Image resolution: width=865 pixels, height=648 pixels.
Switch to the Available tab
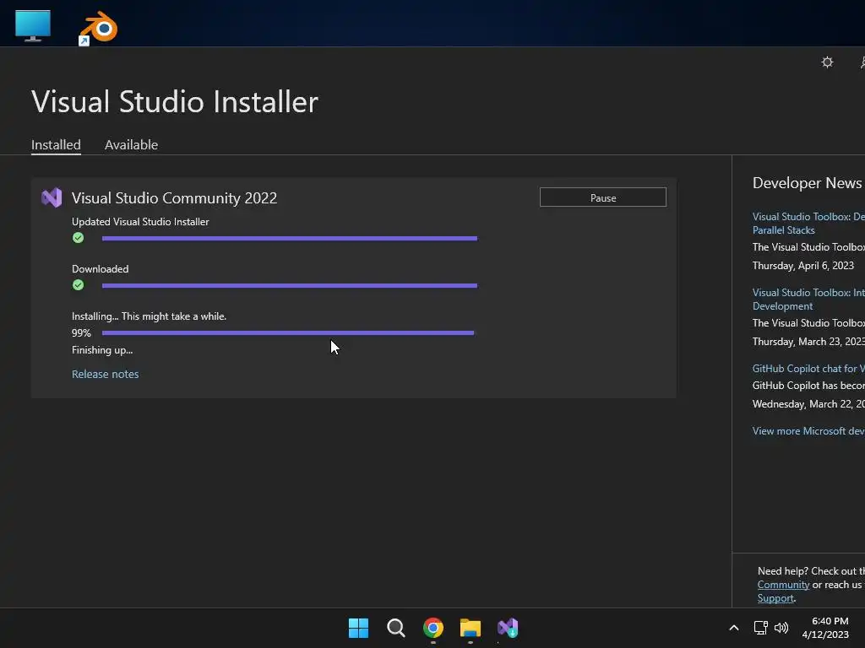click(131, 145)
